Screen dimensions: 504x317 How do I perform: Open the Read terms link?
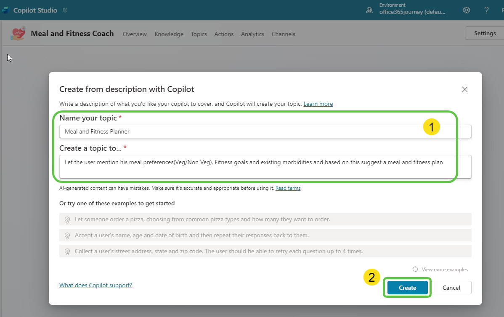pos(288,188)
